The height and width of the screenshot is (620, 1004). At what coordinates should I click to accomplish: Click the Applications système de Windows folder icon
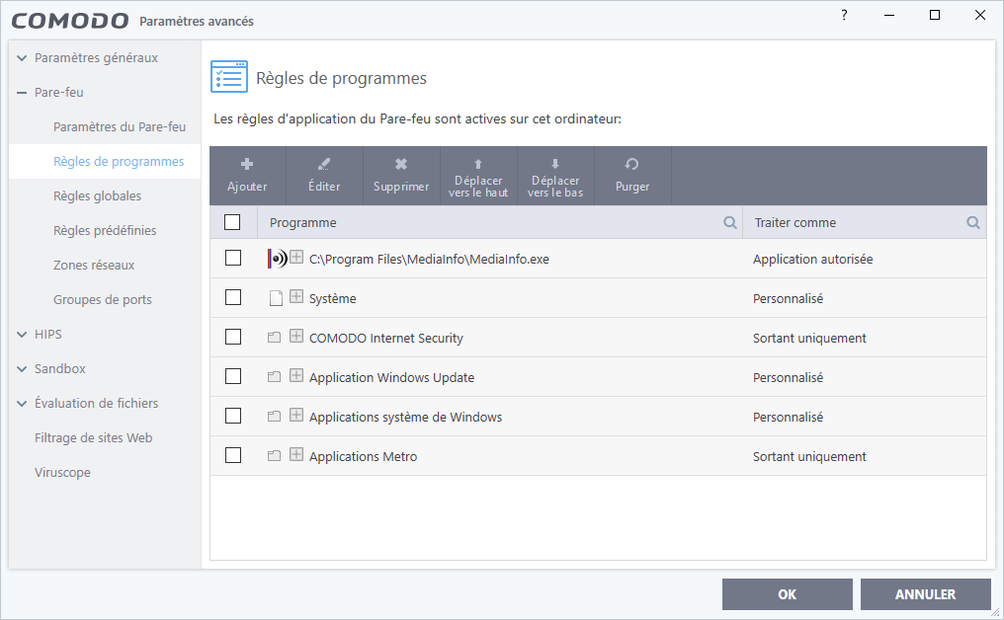(274, 416)
